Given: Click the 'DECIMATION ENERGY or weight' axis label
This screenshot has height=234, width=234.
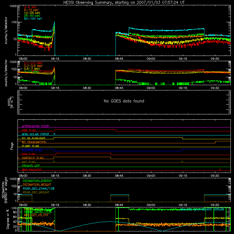Looking at the screenshot, I should point(4,190).
